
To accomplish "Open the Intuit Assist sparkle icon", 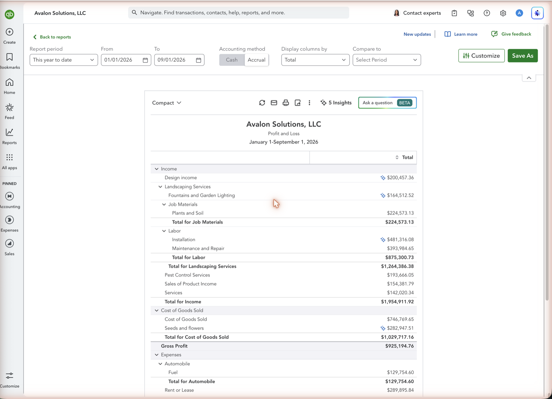I will click(x=537, y=13).
